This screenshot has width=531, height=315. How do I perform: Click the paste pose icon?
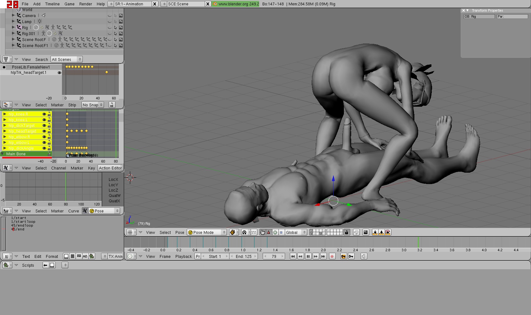click(381, 232)
